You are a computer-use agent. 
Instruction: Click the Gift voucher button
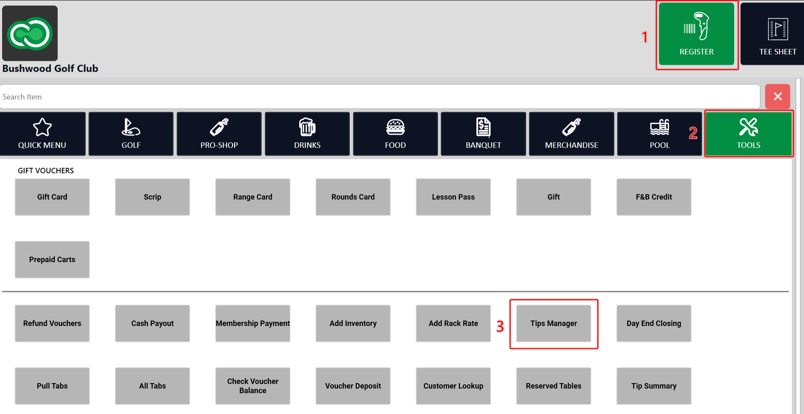(x=554, y=197)
